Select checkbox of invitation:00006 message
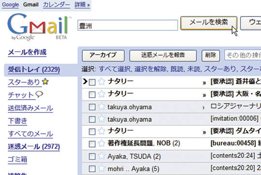Screen dimensions: 261x175 [x=92, y=119]
